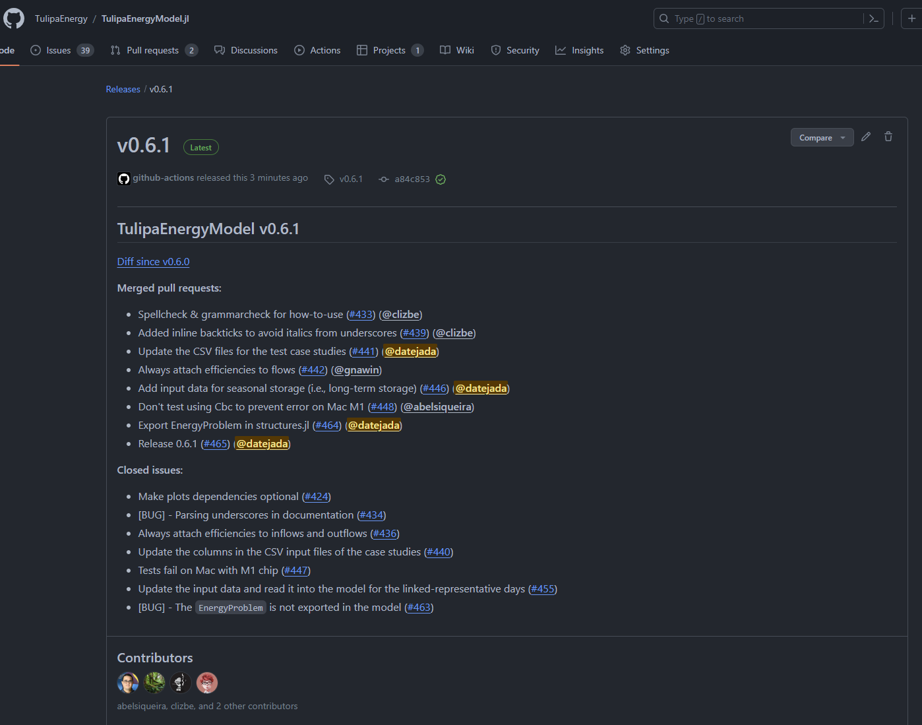The height and width of the screenshot is (725, 922).
Task: Open the command palette terminal icon
Action: (873, 18)
